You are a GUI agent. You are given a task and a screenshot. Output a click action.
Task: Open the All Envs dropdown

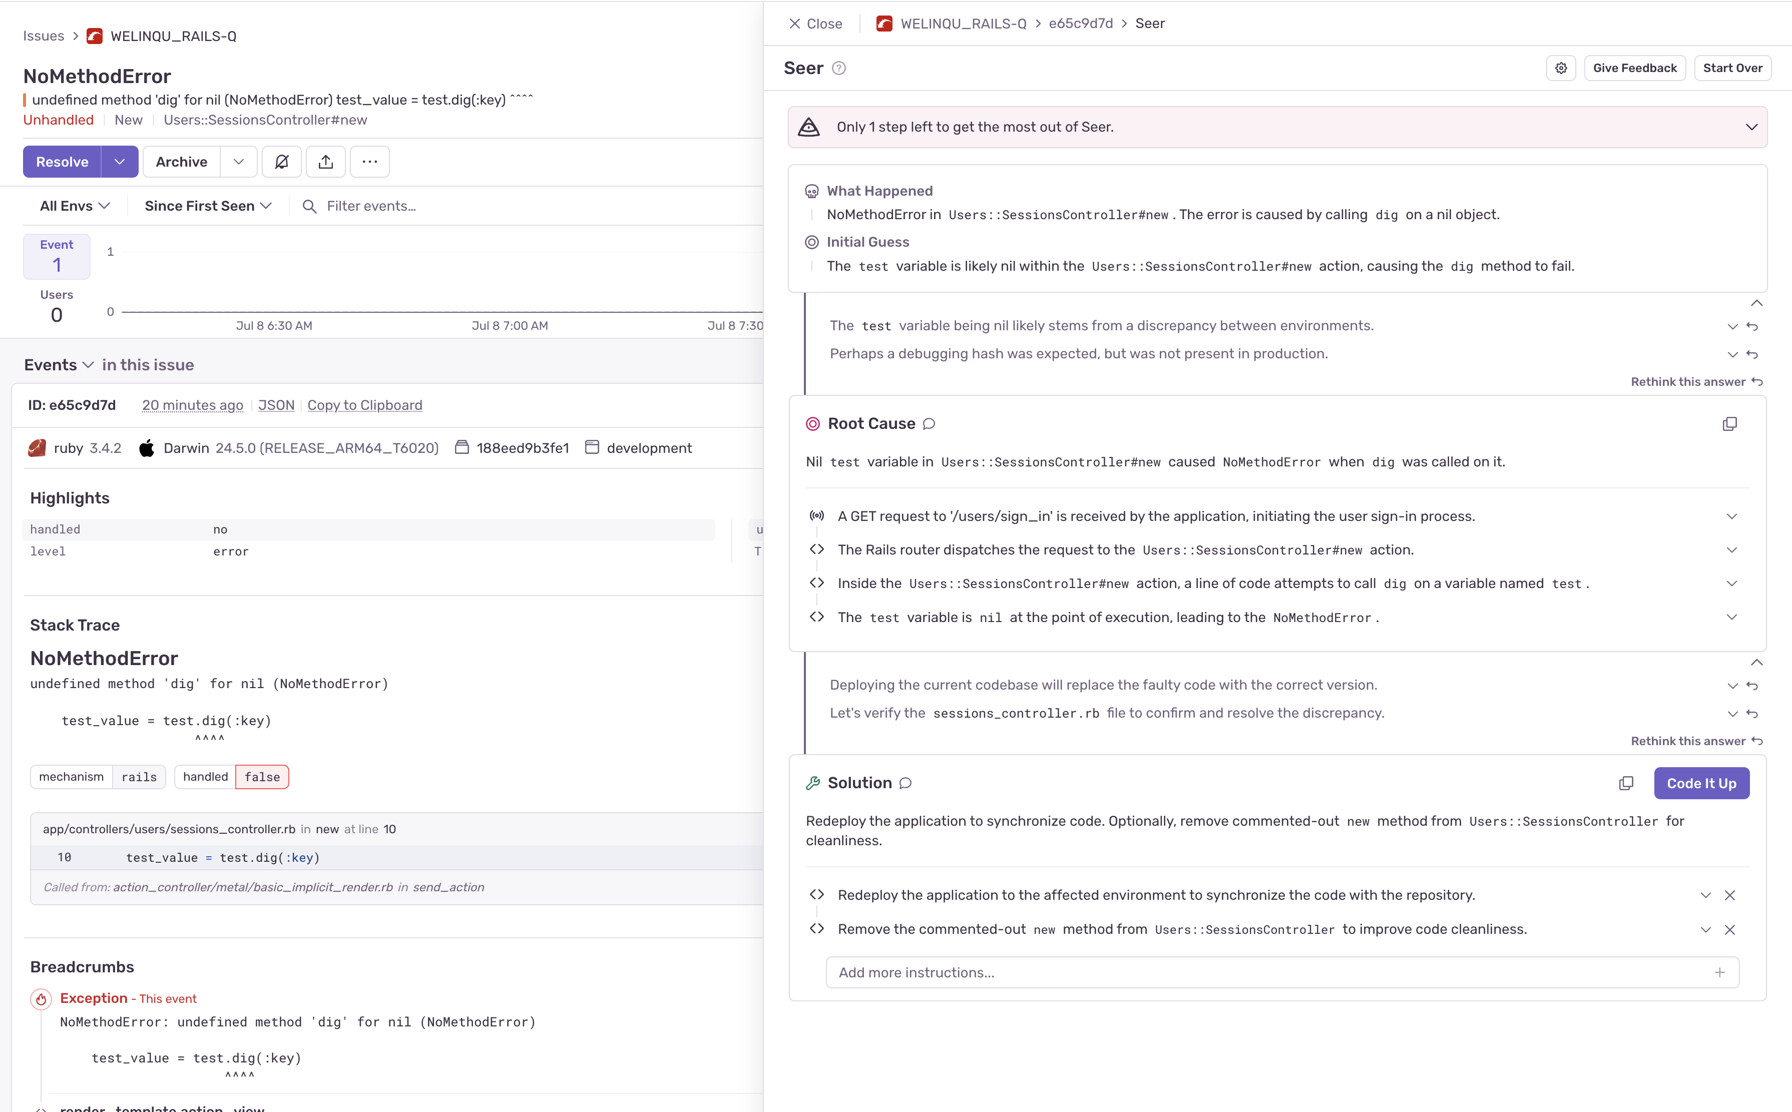(75, 206)
